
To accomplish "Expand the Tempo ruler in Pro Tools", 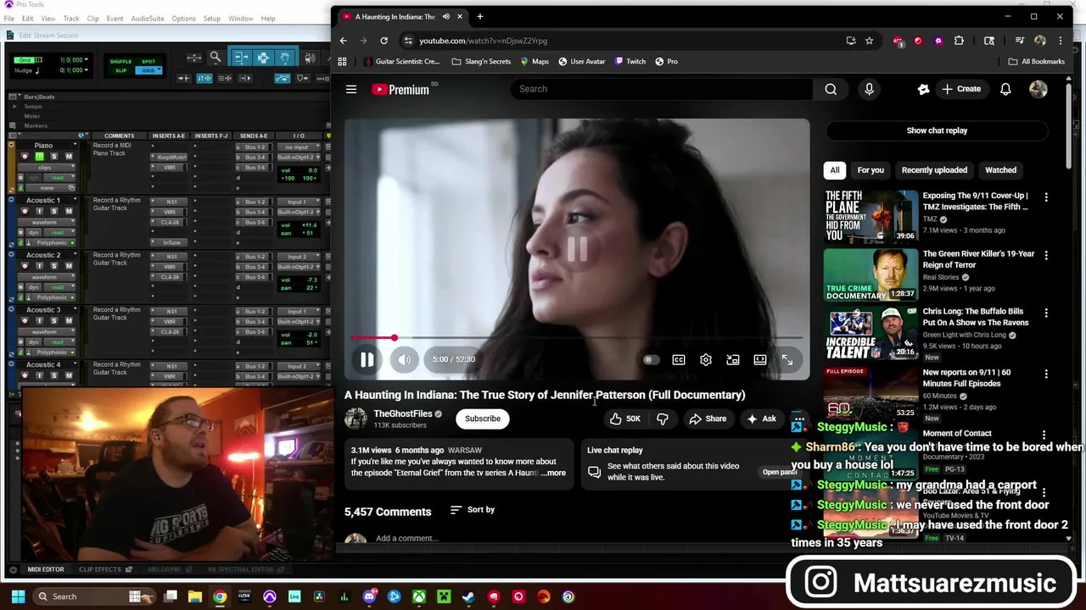I will click(x=14, y=107).
